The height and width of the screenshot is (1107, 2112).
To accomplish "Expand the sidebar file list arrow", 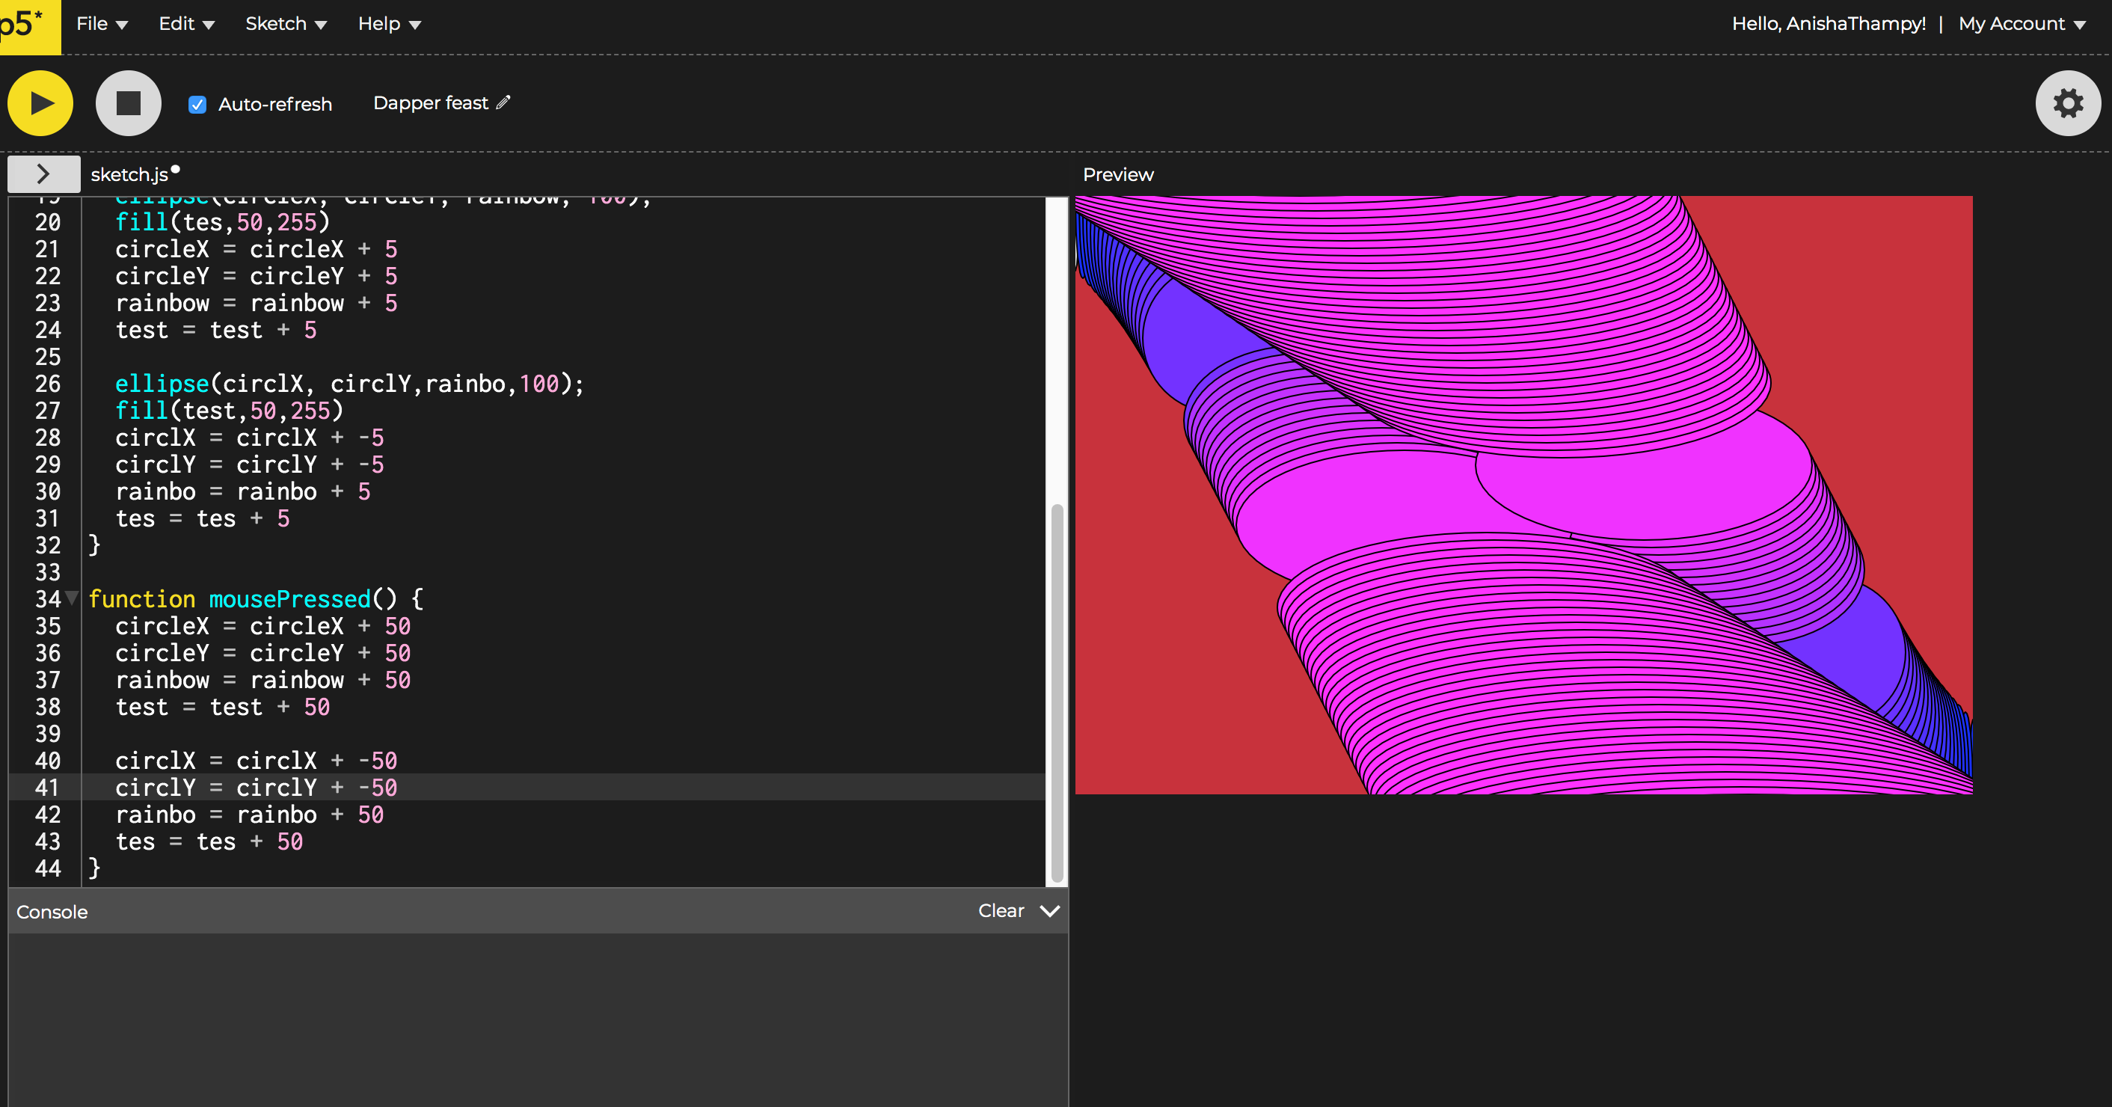I will tap(43, 174).
